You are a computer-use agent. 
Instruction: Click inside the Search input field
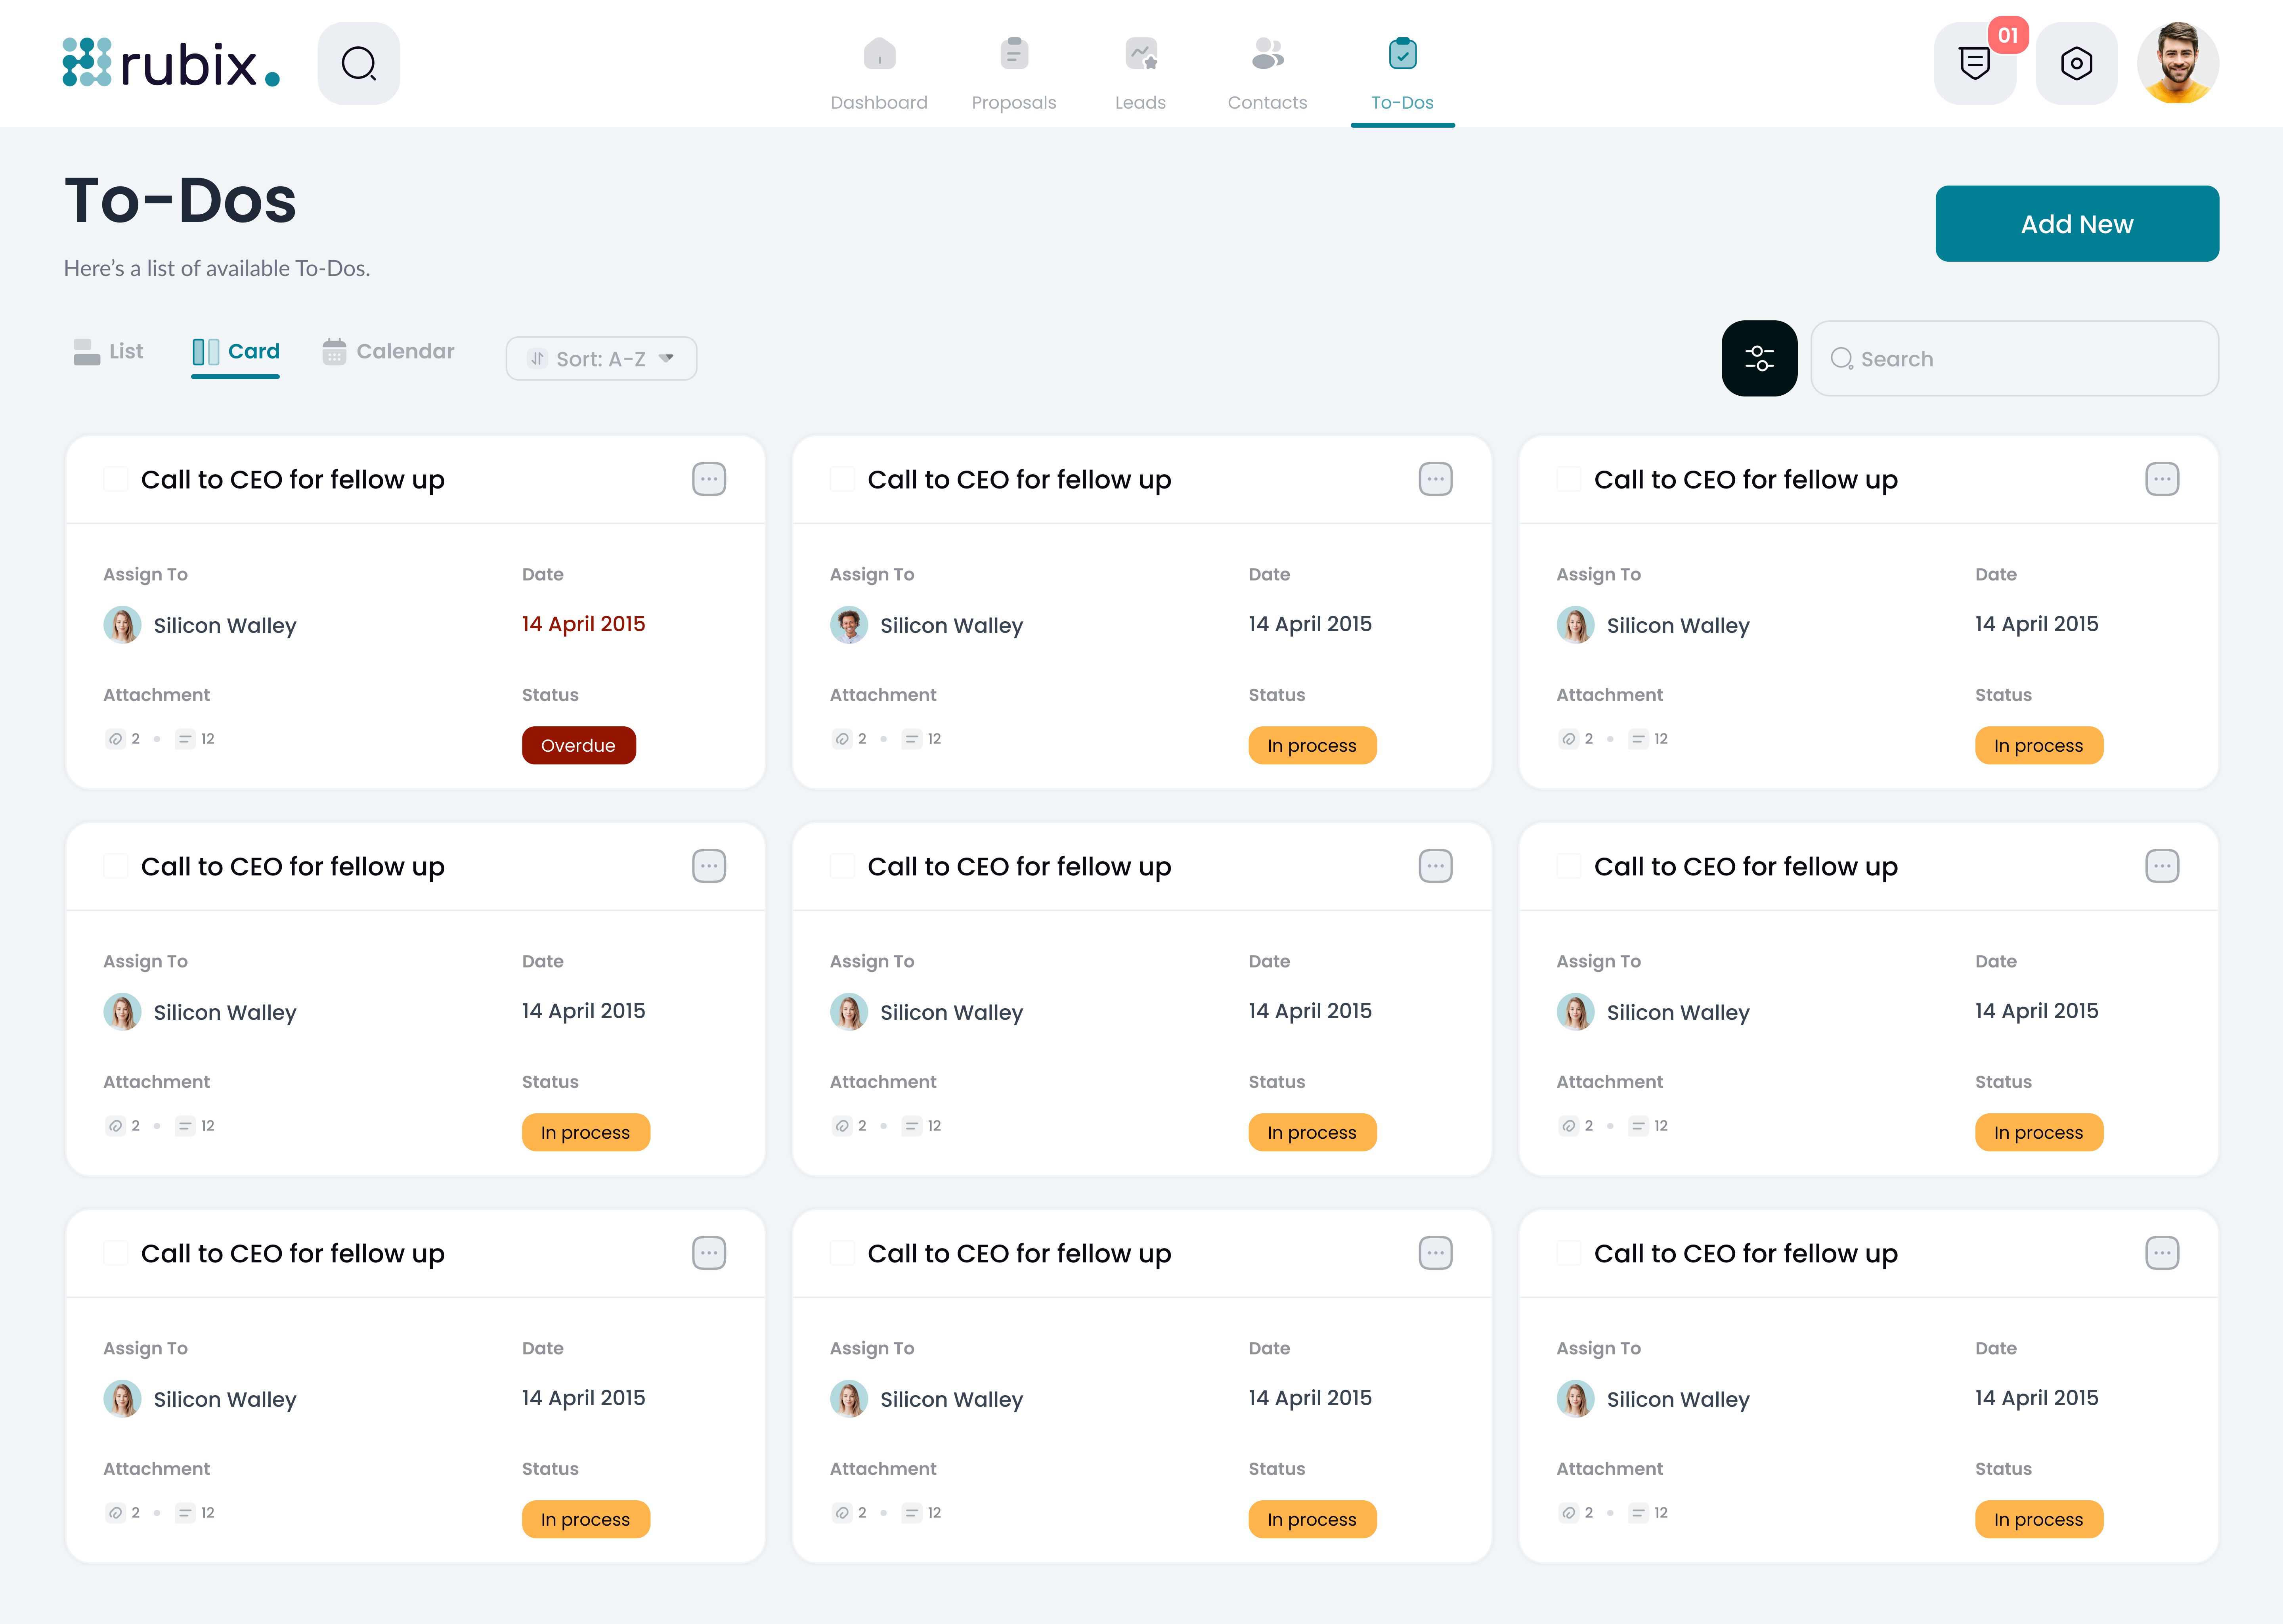tap(2013, 358)
